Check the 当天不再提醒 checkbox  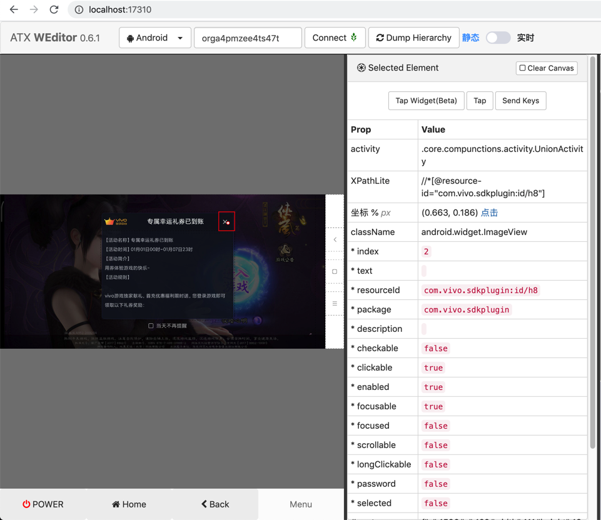click(151, 326)
